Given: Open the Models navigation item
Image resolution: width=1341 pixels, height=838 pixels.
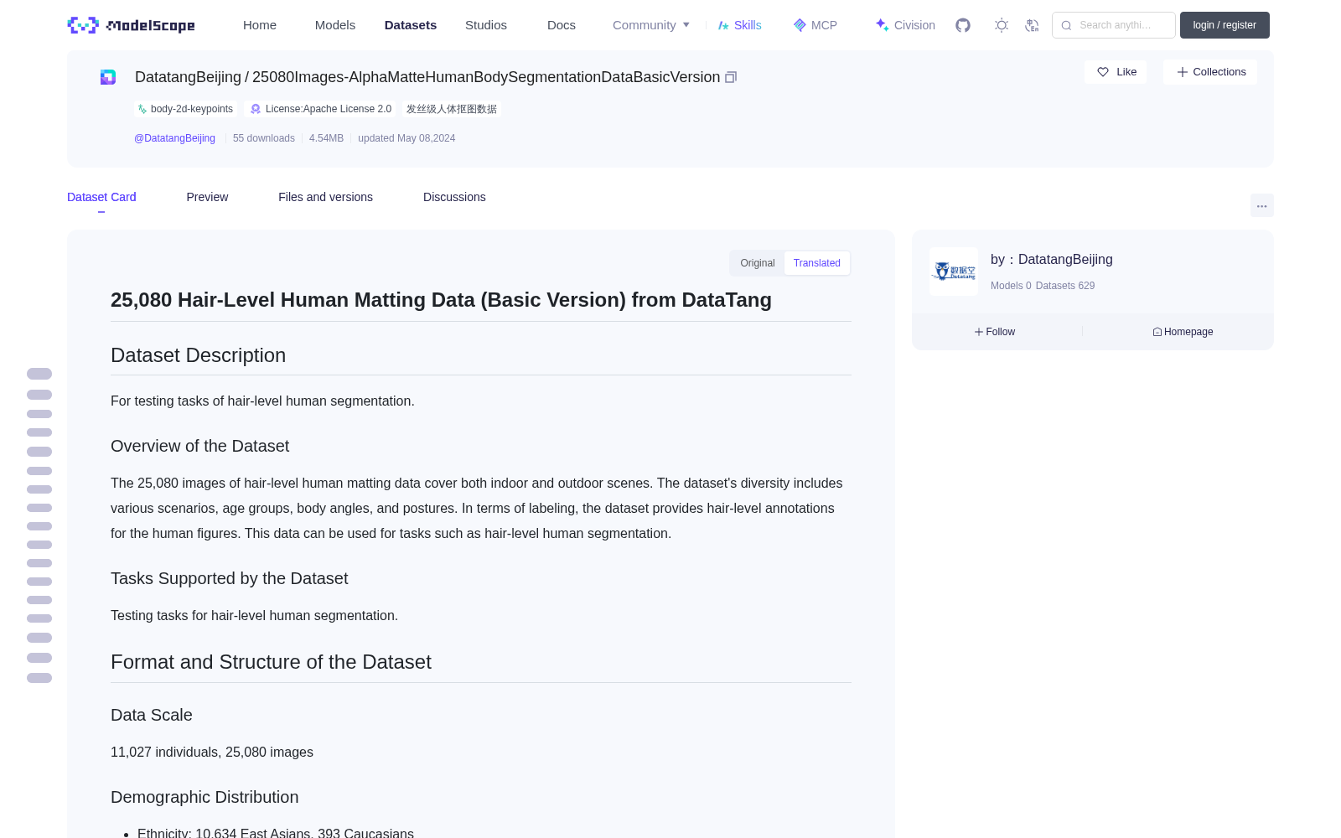Looking at the screenshot, I should coord(335,25).
